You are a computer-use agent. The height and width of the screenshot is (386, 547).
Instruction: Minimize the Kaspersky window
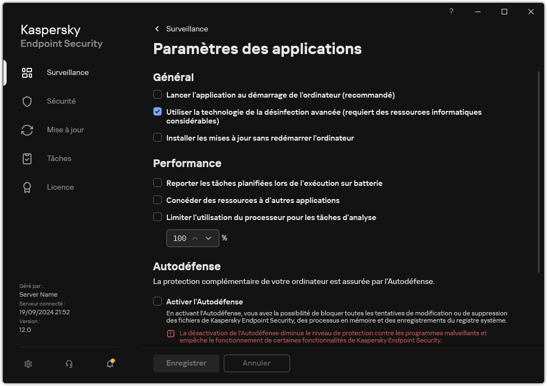click(478, 12)
